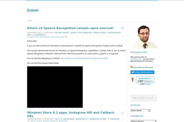Open the GITHUB category link of the Kinect post
The image size is (184, 122).
click(58, 33)
